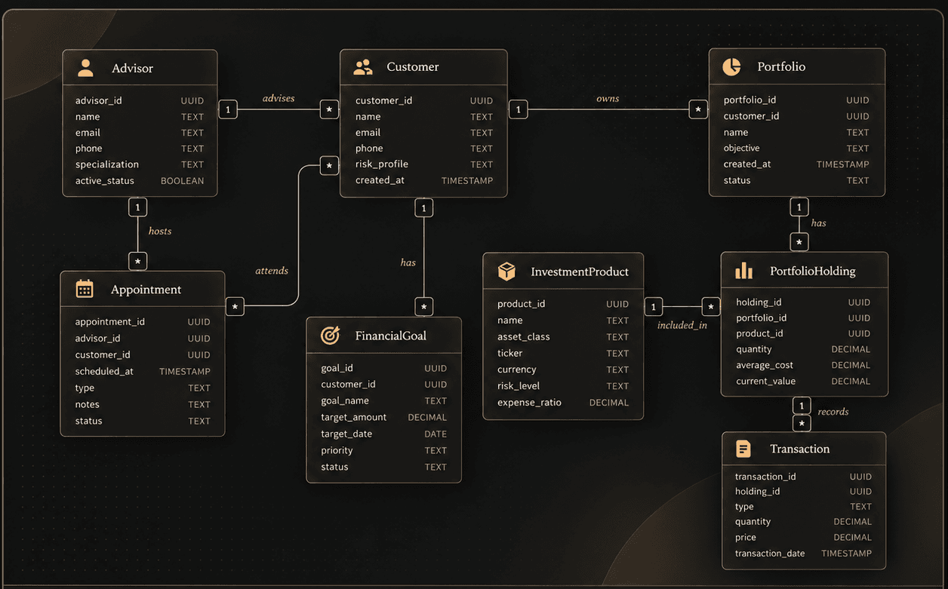Click the Advisor person icon
The width and height of the screenshot is (948, 589).
(x=86, y=68)
